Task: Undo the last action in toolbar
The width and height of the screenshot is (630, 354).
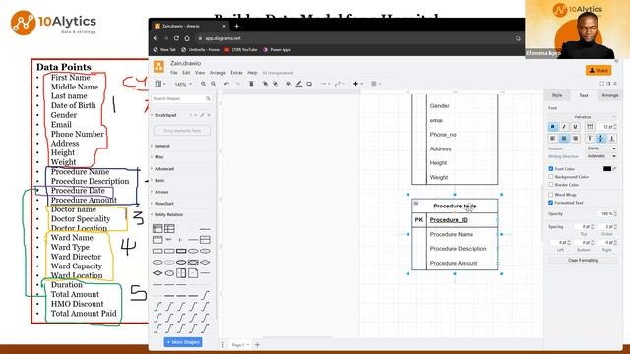Action: 226,84
